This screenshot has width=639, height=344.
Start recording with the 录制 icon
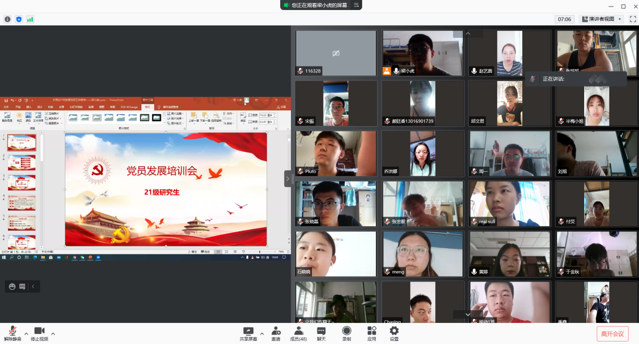[347, 333]
